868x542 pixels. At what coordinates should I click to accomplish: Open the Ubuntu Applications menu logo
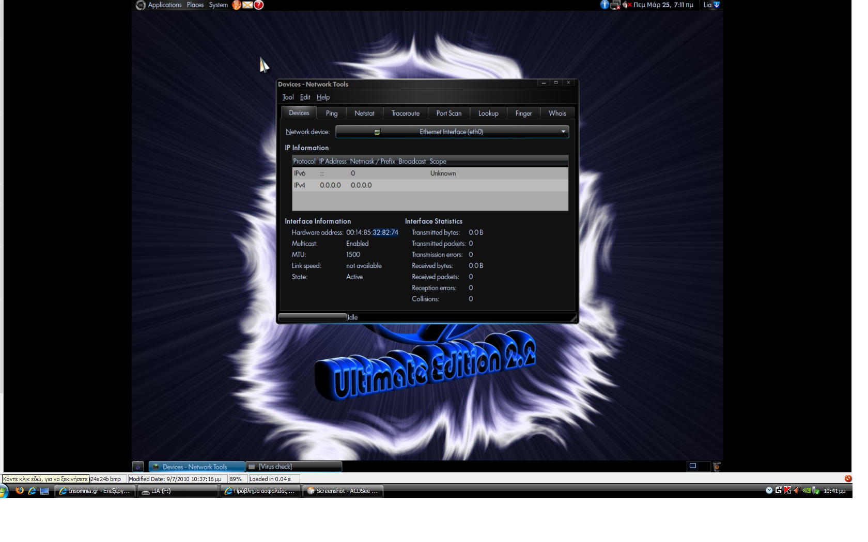click(x=141, y=5)
